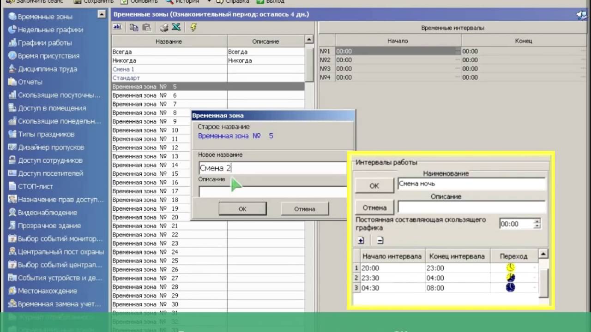Open Центральный пост охраны
This screenshot has width=591, height=332.
pos(61,252)
